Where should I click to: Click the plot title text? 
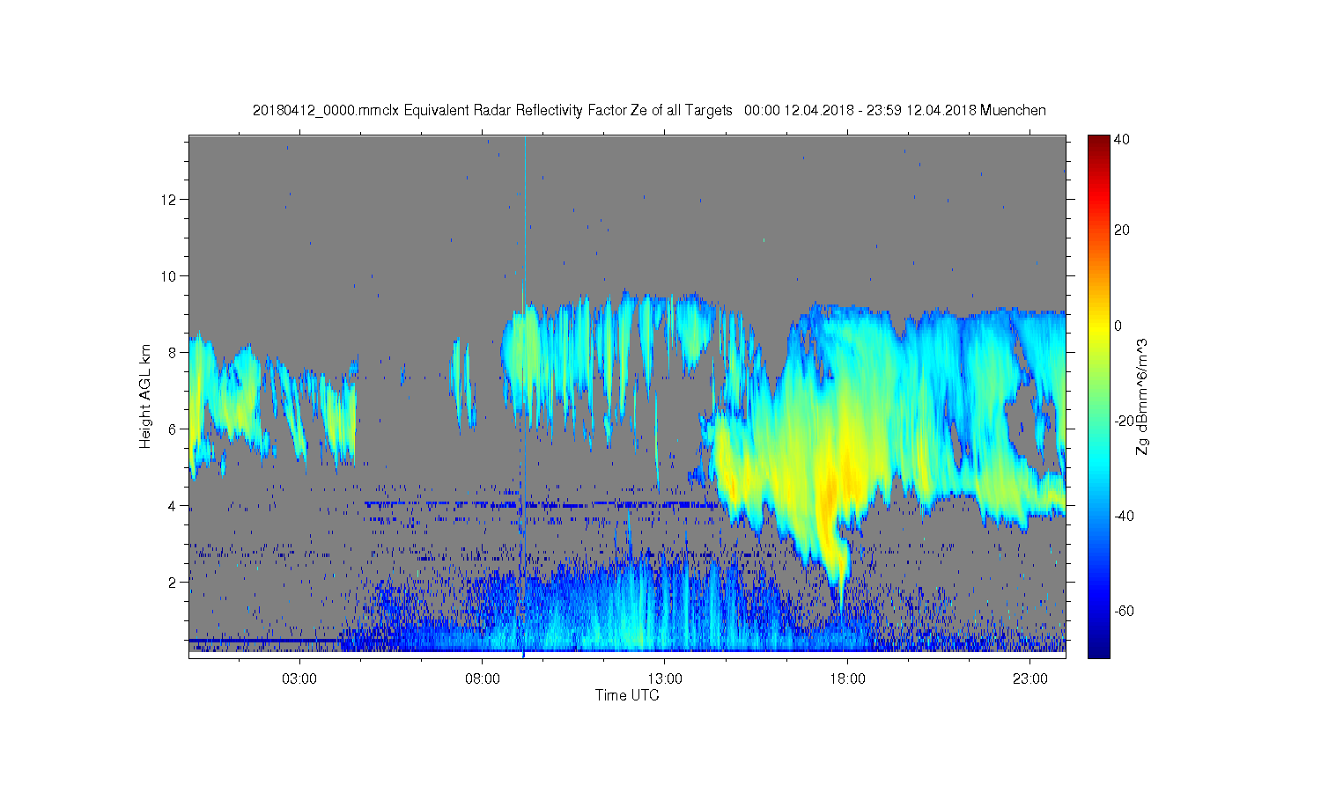coord(649,110)
